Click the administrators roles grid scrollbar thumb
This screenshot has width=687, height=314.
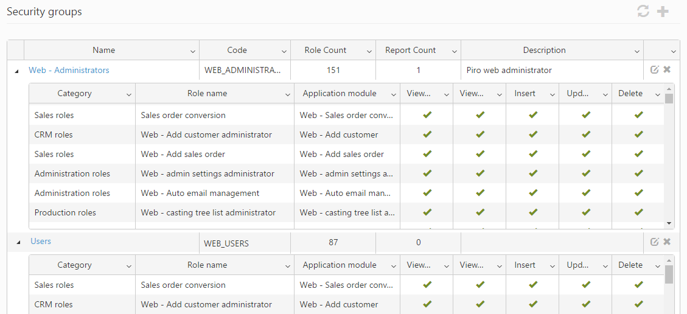point(669,99)
